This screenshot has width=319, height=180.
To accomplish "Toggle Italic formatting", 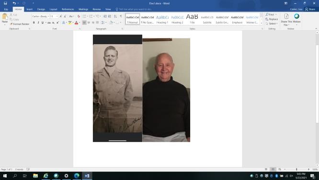I will (x=38, y=23).
